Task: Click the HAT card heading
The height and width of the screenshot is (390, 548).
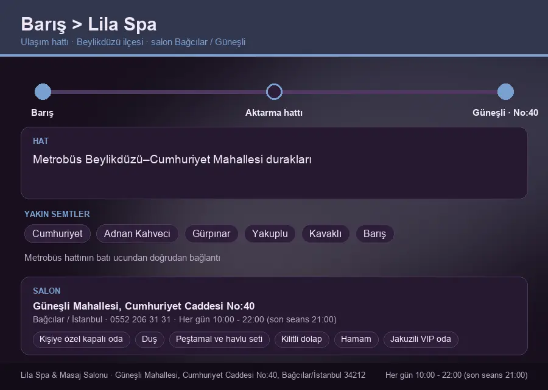Action: coord(41,141)
